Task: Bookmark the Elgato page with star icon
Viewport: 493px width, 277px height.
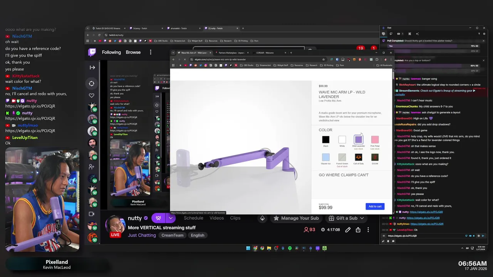Action: point(324,60)
